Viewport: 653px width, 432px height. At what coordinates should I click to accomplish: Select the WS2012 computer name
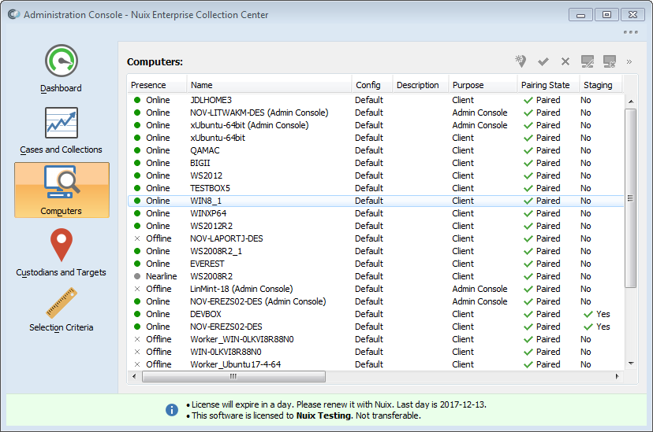[x=206, y=175]
